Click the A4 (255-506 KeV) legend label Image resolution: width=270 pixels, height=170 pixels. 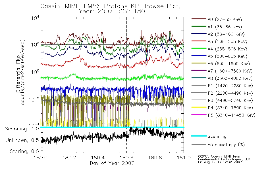[x=227, y=49]
